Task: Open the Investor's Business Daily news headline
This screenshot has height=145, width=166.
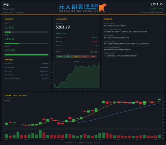Action: coord(125,32)
